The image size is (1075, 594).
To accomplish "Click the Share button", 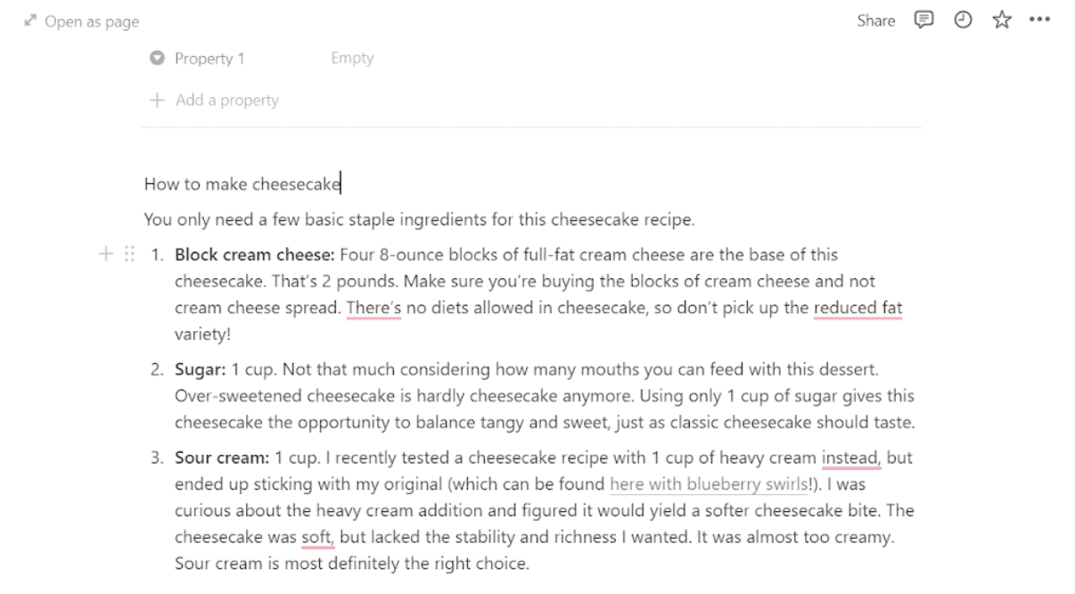I will (x=875, y=21).
